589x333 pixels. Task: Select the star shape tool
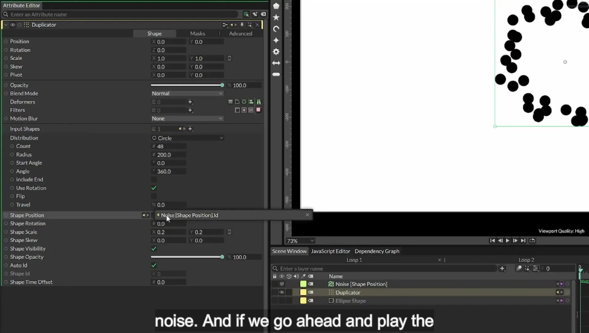click(276, 17)
